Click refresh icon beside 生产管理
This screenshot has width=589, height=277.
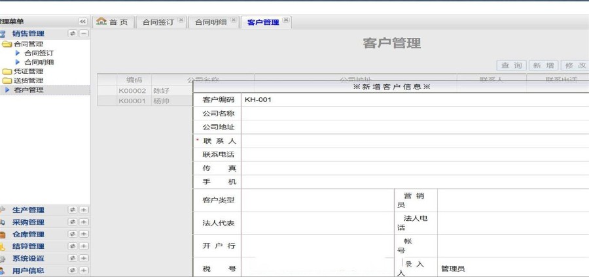point(73,210)
